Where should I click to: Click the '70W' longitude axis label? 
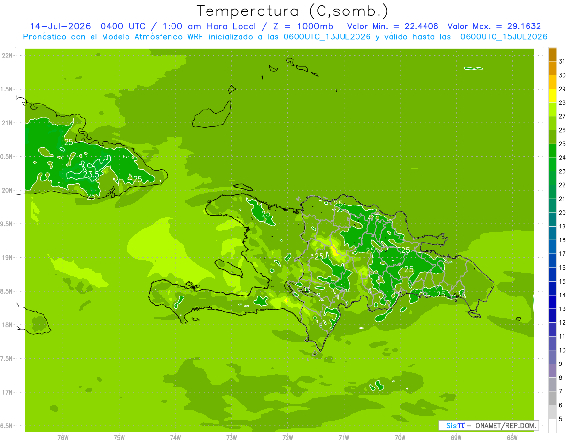tap(400, 438)
